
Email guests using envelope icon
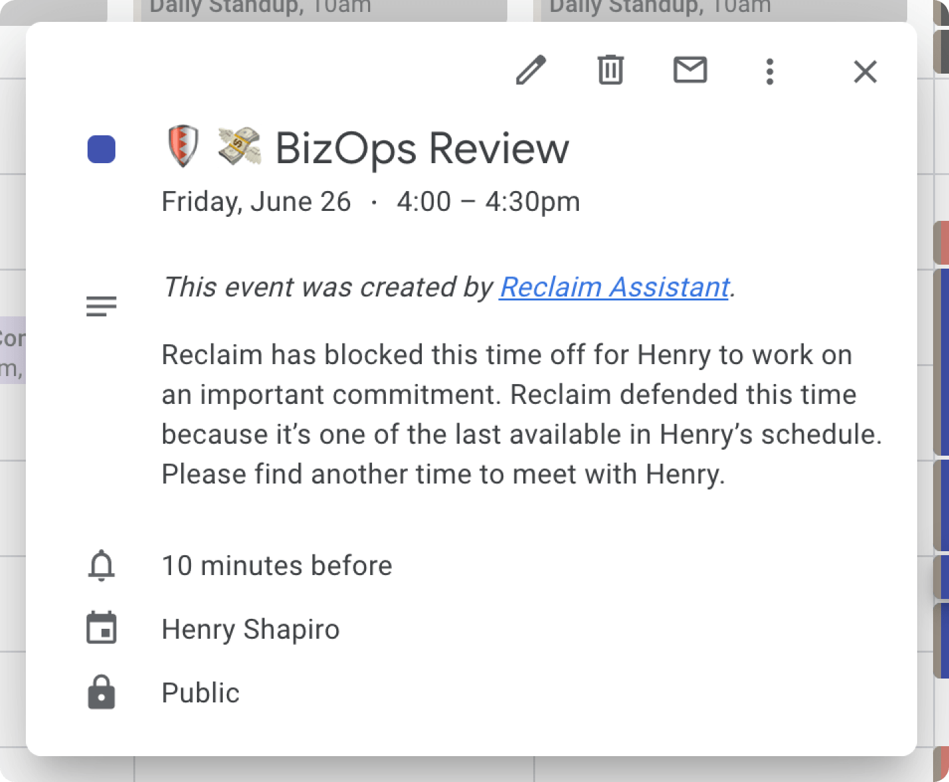point(690,70)
